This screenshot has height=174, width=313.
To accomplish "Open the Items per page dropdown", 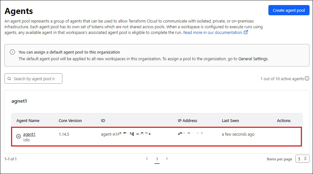I will tap(302, 159).
